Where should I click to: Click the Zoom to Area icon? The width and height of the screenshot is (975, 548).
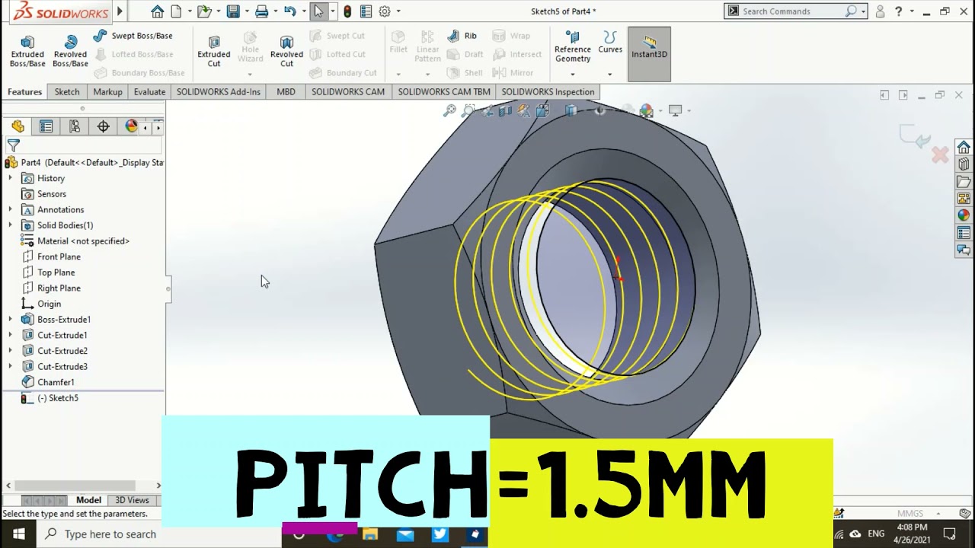(x=468, y=111)
